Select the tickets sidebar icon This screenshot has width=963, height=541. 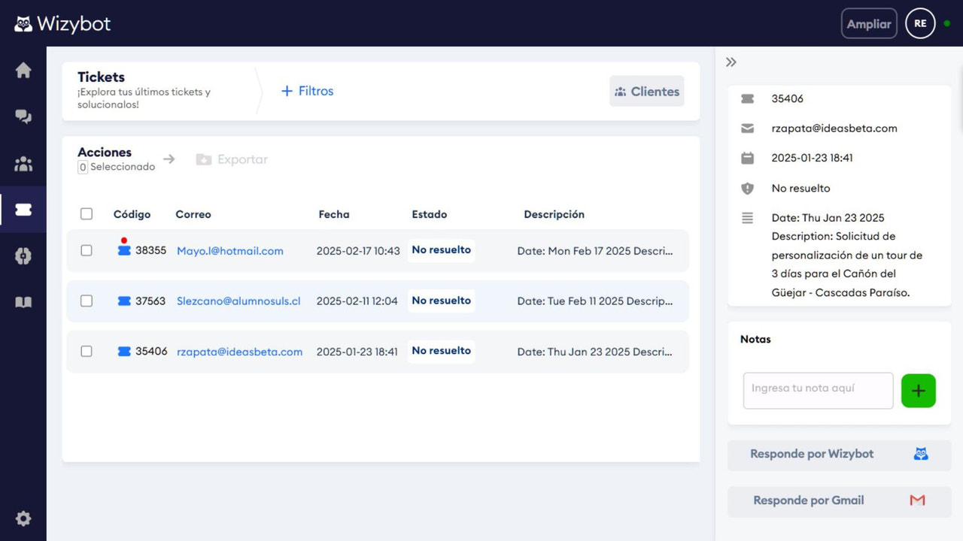point(23,210)
